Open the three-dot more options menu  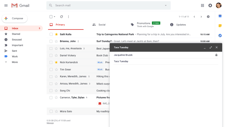pos(69,17)
